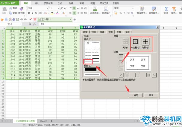Expand the 条件格式 conditional formatting menu
Image resolution: width=182 pixels, height=127 pixels.
[x=142, y=13]
